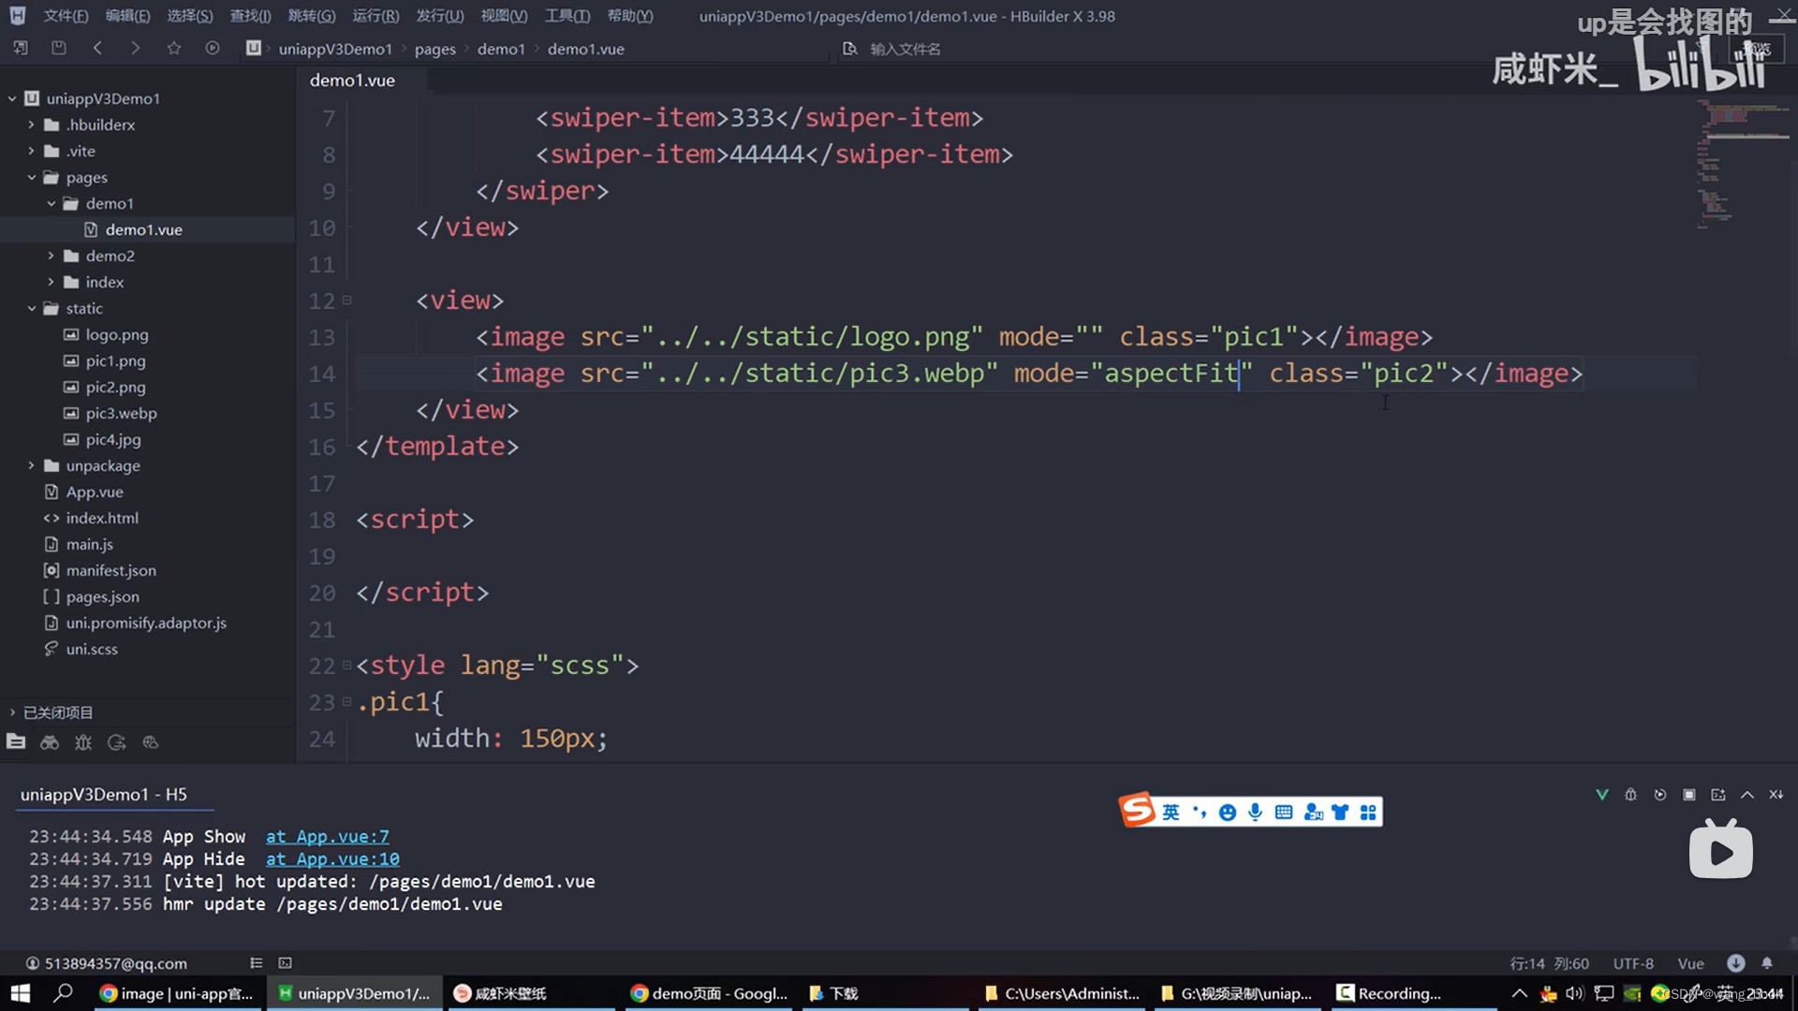The width and height of the screenshot is (1798, 1011).
Task: Expand the .hbuilderx folder
Action: pos(31,125)
